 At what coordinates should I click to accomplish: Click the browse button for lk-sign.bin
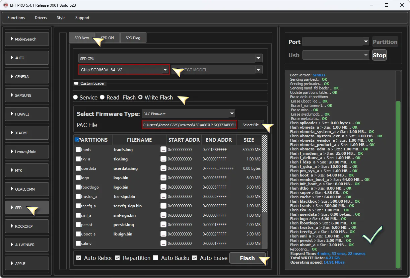tap(163, 234)
